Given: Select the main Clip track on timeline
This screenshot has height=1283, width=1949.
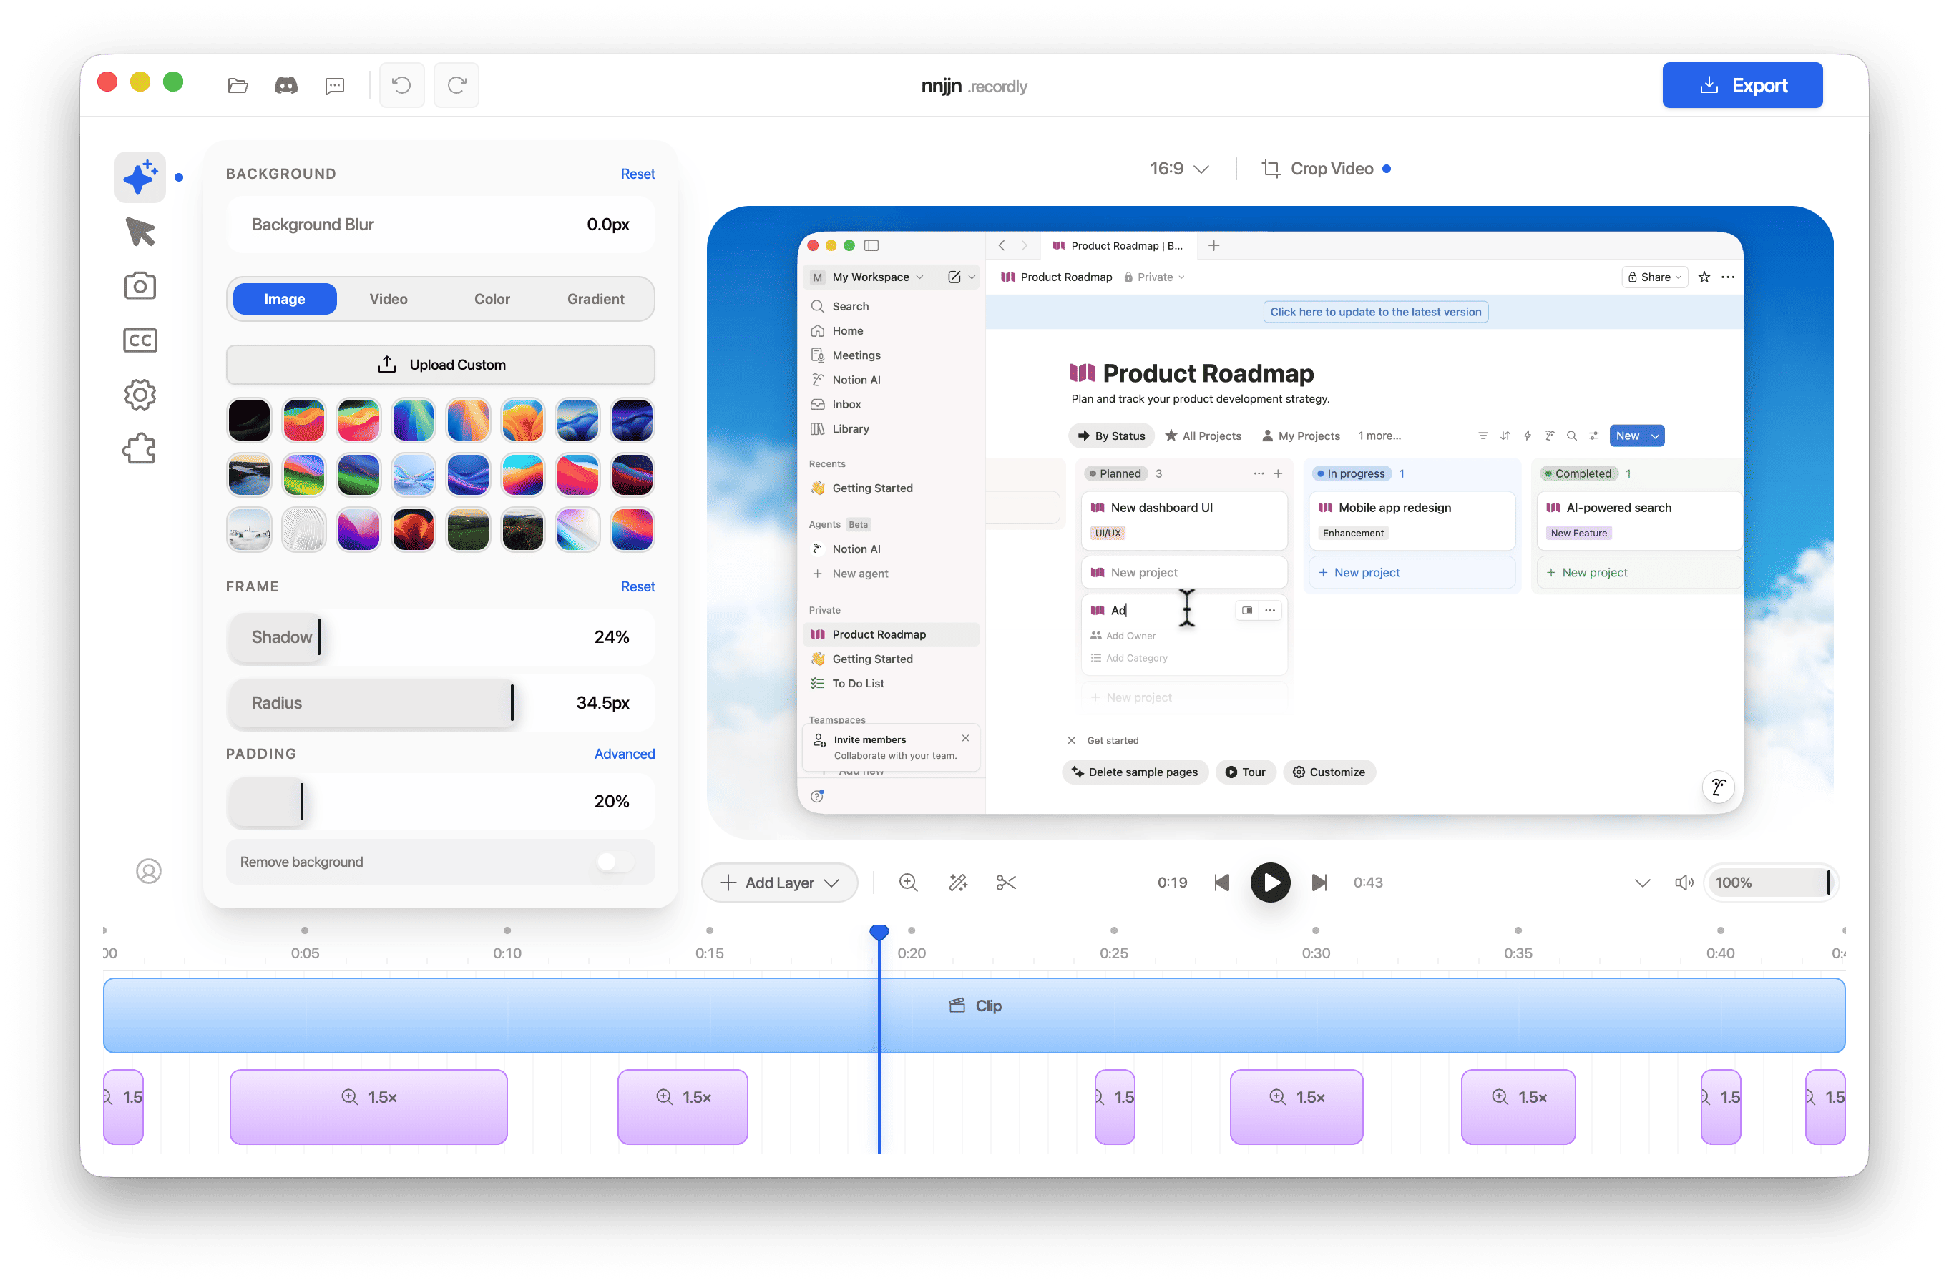Looking at the screenshot, I should tap(974, 1016).
